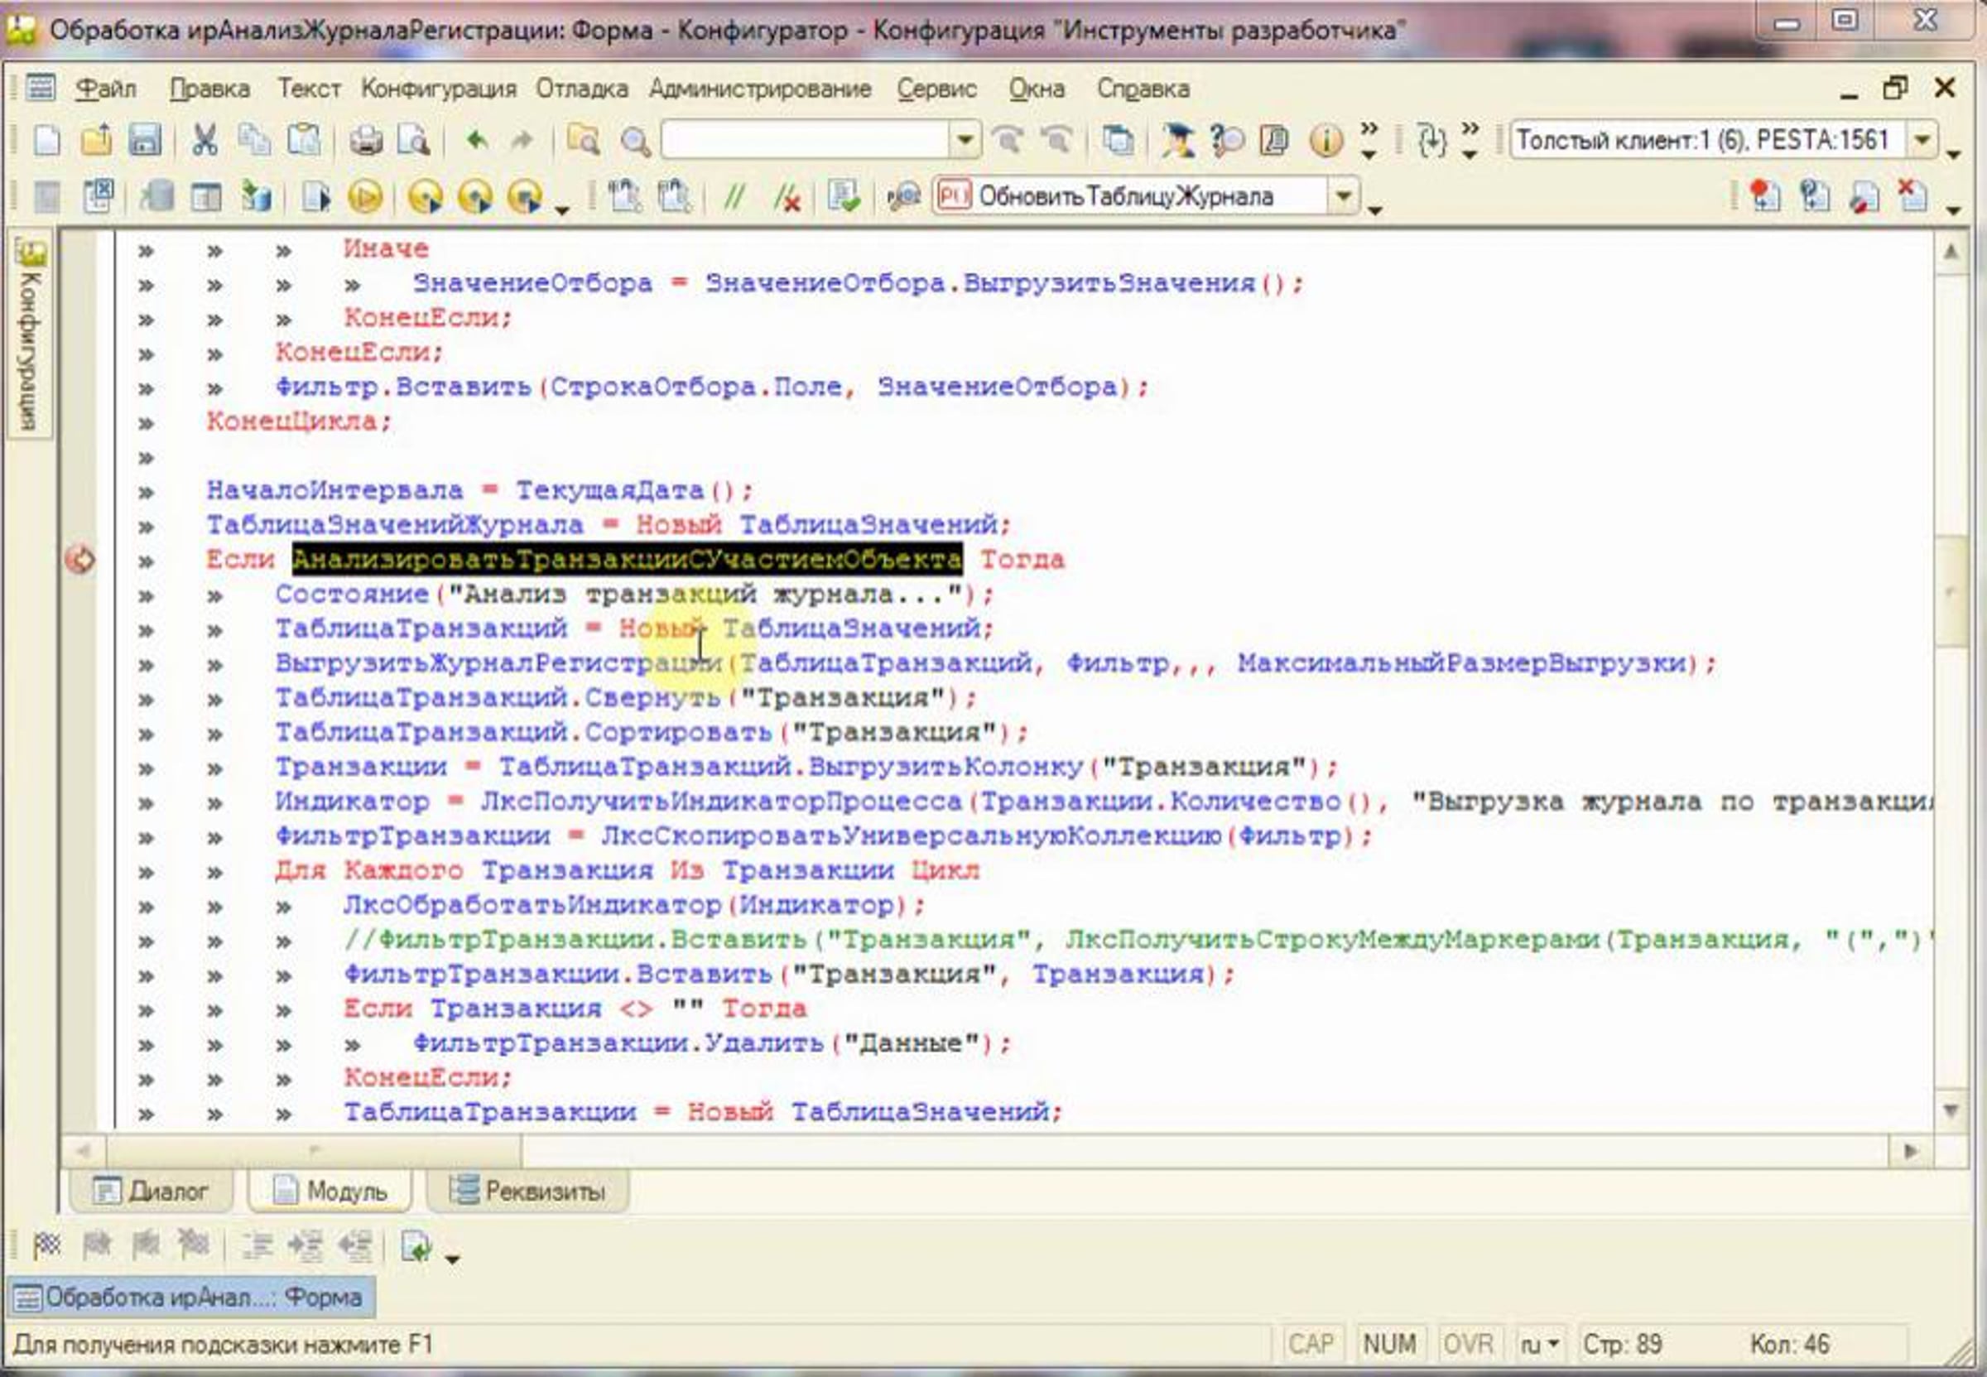This screenshot has width=1987, height=1377.
Task: Open the Конфигурация side panel tab
Action: tap(30, 334)
